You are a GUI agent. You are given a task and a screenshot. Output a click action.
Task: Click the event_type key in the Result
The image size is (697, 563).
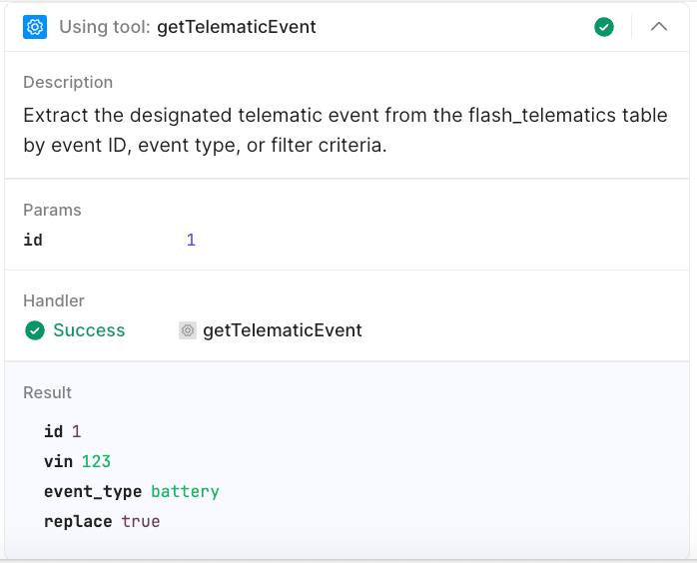(93, 491)
